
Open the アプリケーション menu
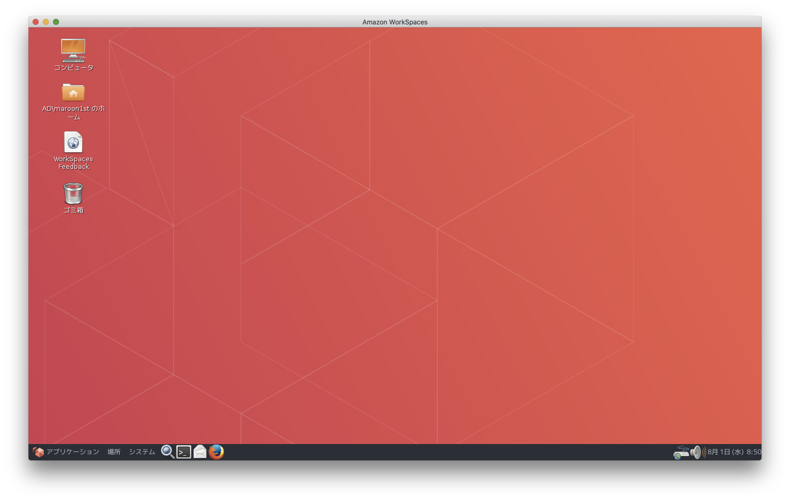(x=73, y=452)
